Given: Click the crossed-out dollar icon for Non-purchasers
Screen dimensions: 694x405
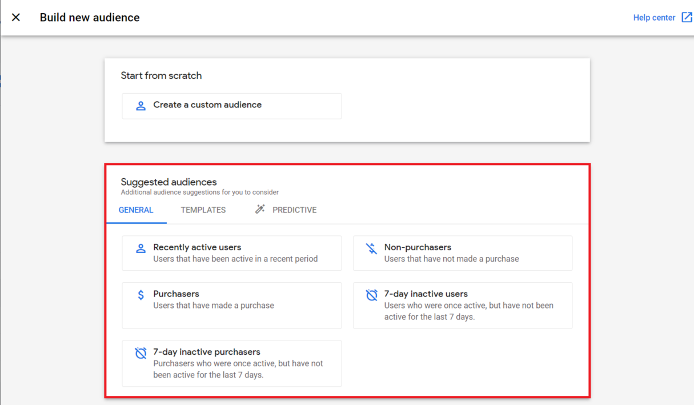Looking at the screenshot, I should (372, 248).
